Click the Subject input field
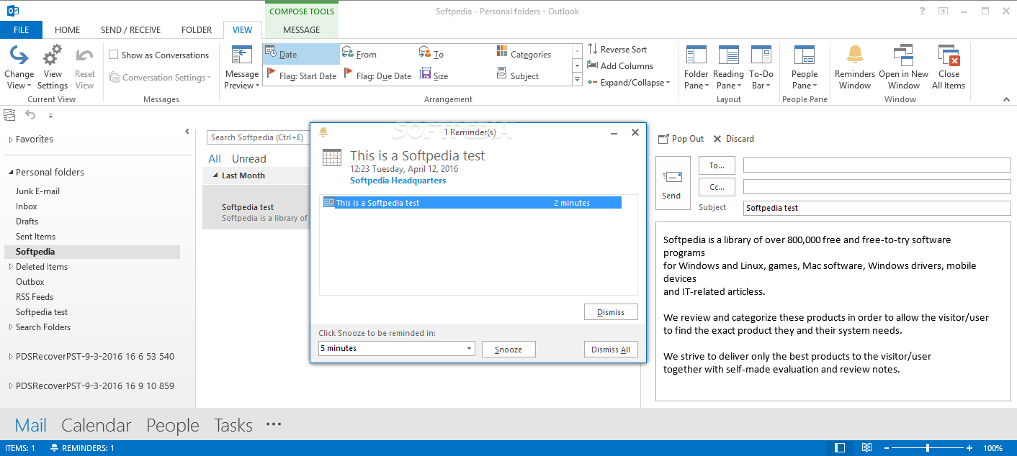This screenshot has height=456, width=1017. click(x=877, y=208)
